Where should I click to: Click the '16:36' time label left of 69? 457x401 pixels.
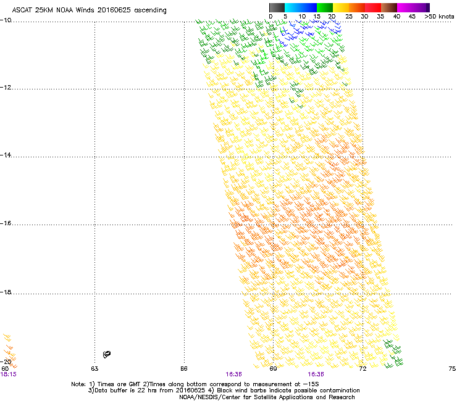point(233,374)
